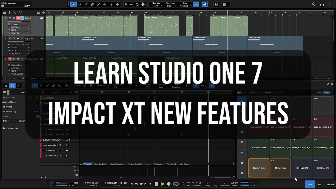Toggle monitor on Snare 1 track
The height and width of the screenshot is (189, 336).
22,18
